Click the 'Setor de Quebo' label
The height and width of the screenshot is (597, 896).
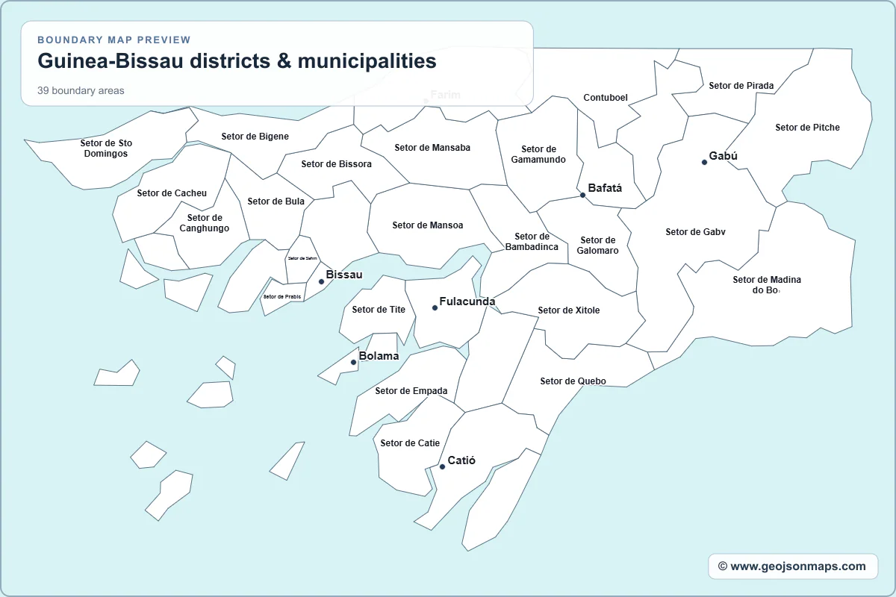(573, 381)
